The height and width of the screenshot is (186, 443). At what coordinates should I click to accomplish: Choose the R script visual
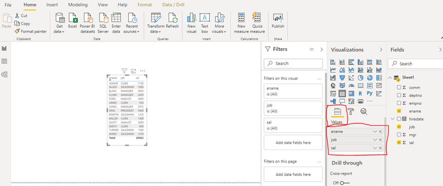pyautogui.click(x=360, y=93)
